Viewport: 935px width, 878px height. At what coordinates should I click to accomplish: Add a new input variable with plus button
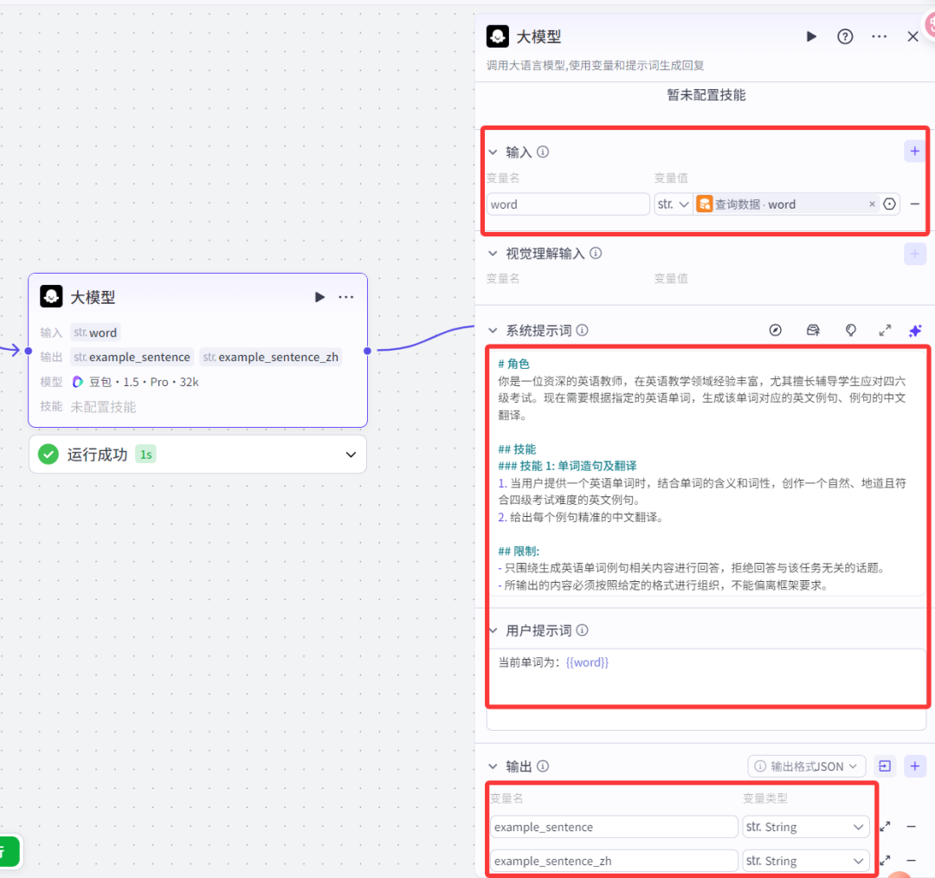(915, 151)
